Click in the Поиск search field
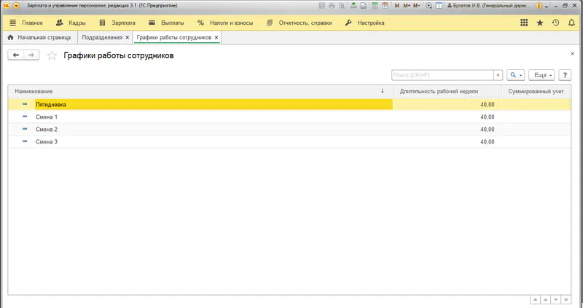The width and height of the screenshot is (583, 308). click(442, 75)
